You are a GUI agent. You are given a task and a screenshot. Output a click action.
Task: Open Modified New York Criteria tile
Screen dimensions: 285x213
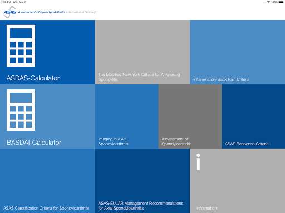coord(142,52)
